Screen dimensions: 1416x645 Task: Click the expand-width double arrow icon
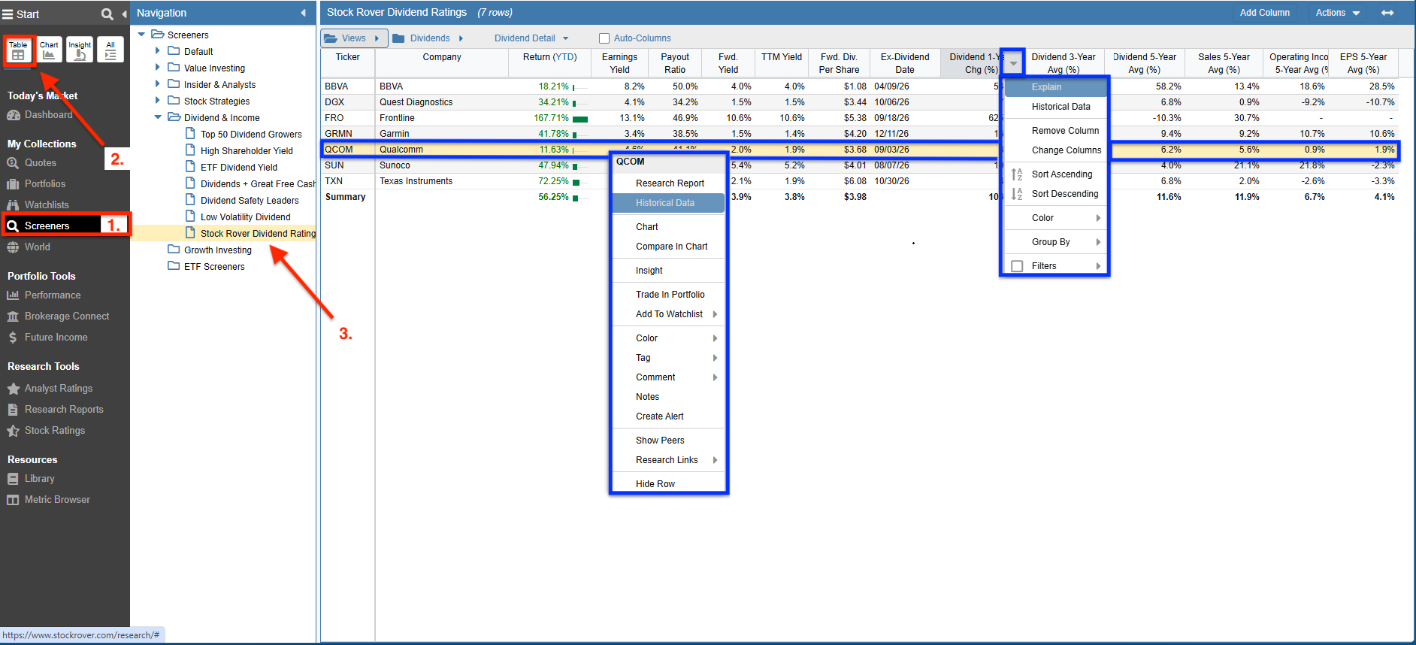pyautogui.click(x=1387, y=13)
